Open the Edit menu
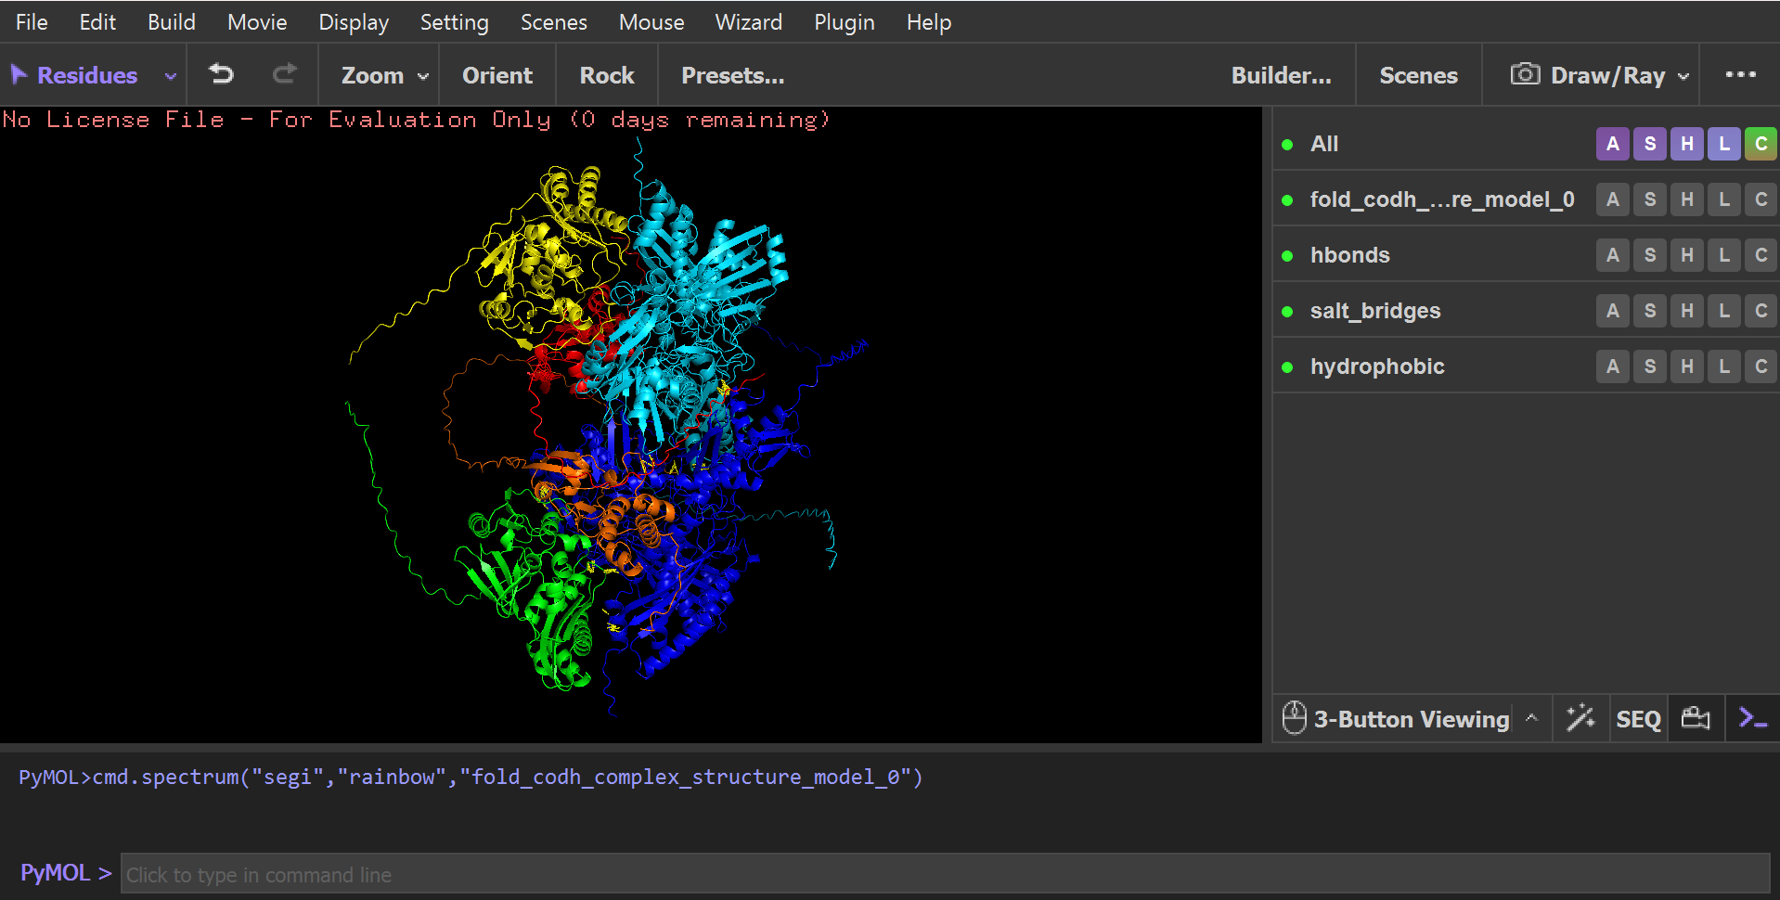The height and width of the screenshot is (900, 1780). click(x=97, y=21)
